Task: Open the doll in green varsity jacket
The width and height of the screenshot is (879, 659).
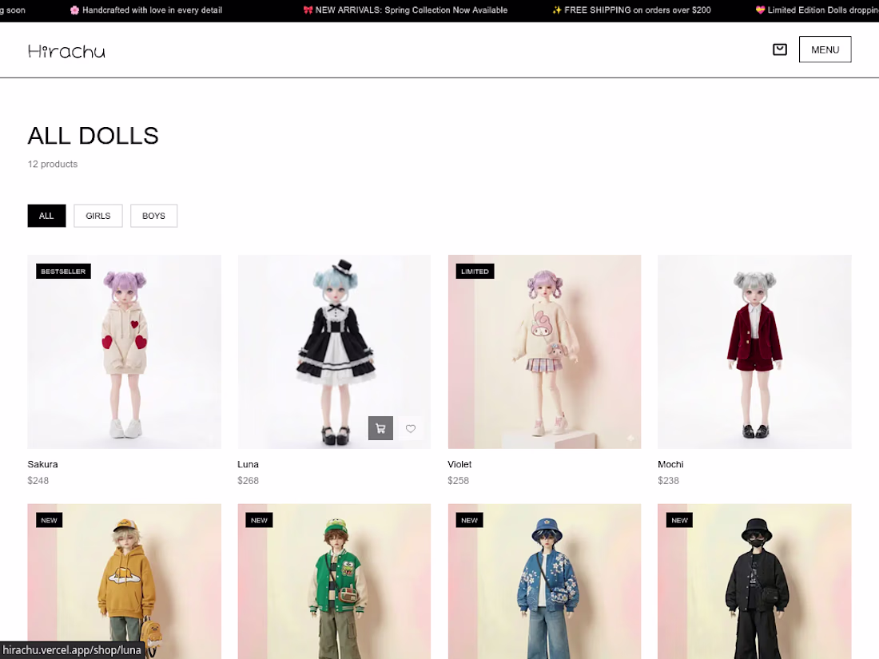Action: tap(334, 581)
